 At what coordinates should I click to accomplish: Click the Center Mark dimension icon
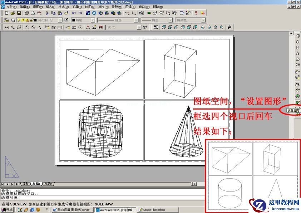80,27
